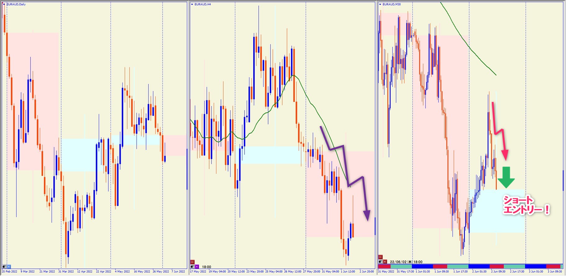Click the bomb icon in the Daily chart

(x=4, y=266)
